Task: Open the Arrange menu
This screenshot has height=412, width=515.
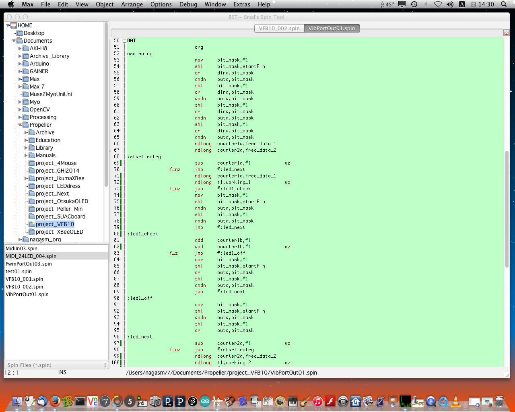Action: (x=132, y=4)
